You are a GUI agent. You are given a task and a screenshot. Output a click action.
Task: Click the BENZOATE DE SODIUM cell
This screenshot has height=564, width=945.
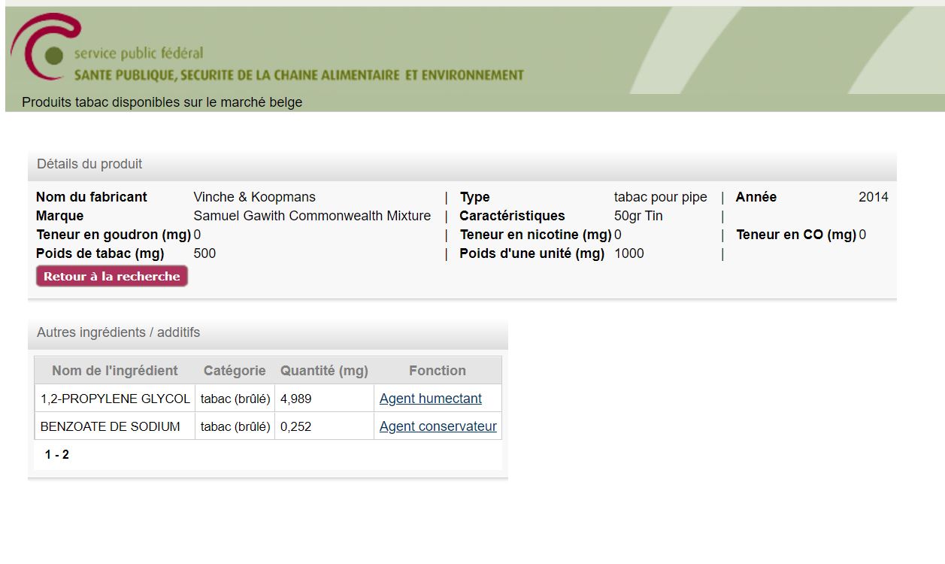[x=115, y=426]
